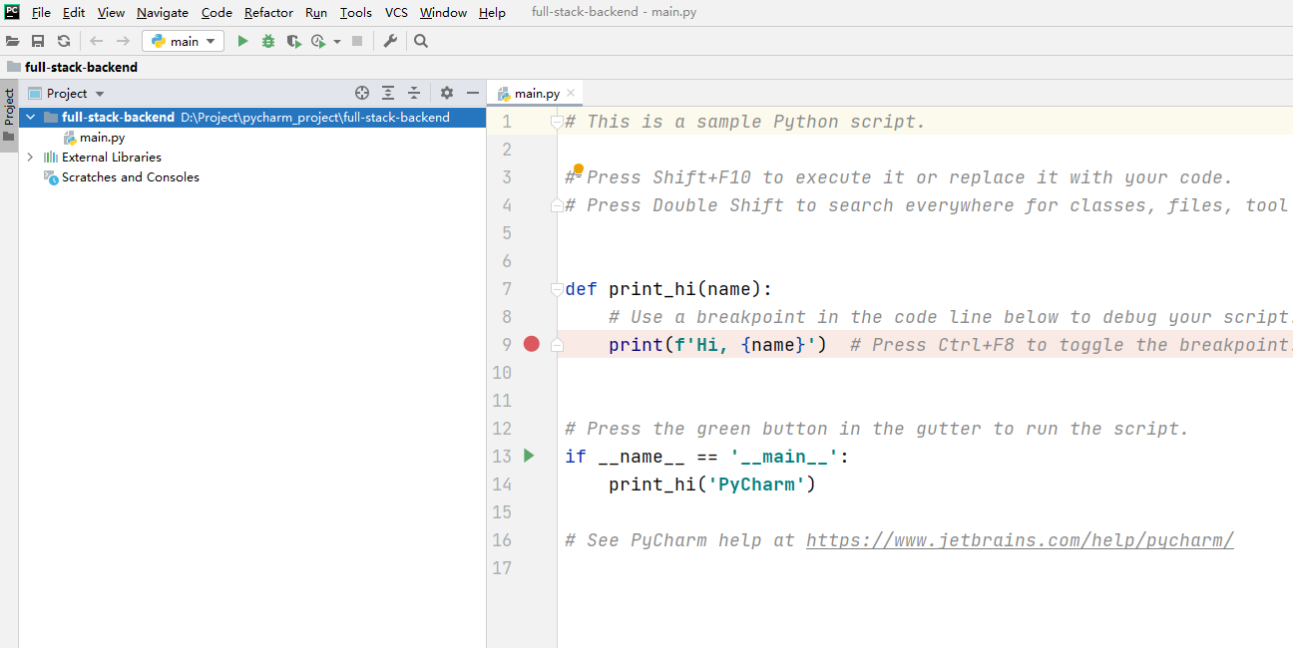Expand the External Libraries node
Image resolution: width=1293 pixels, height=648 pixels.
coord(30,157)
